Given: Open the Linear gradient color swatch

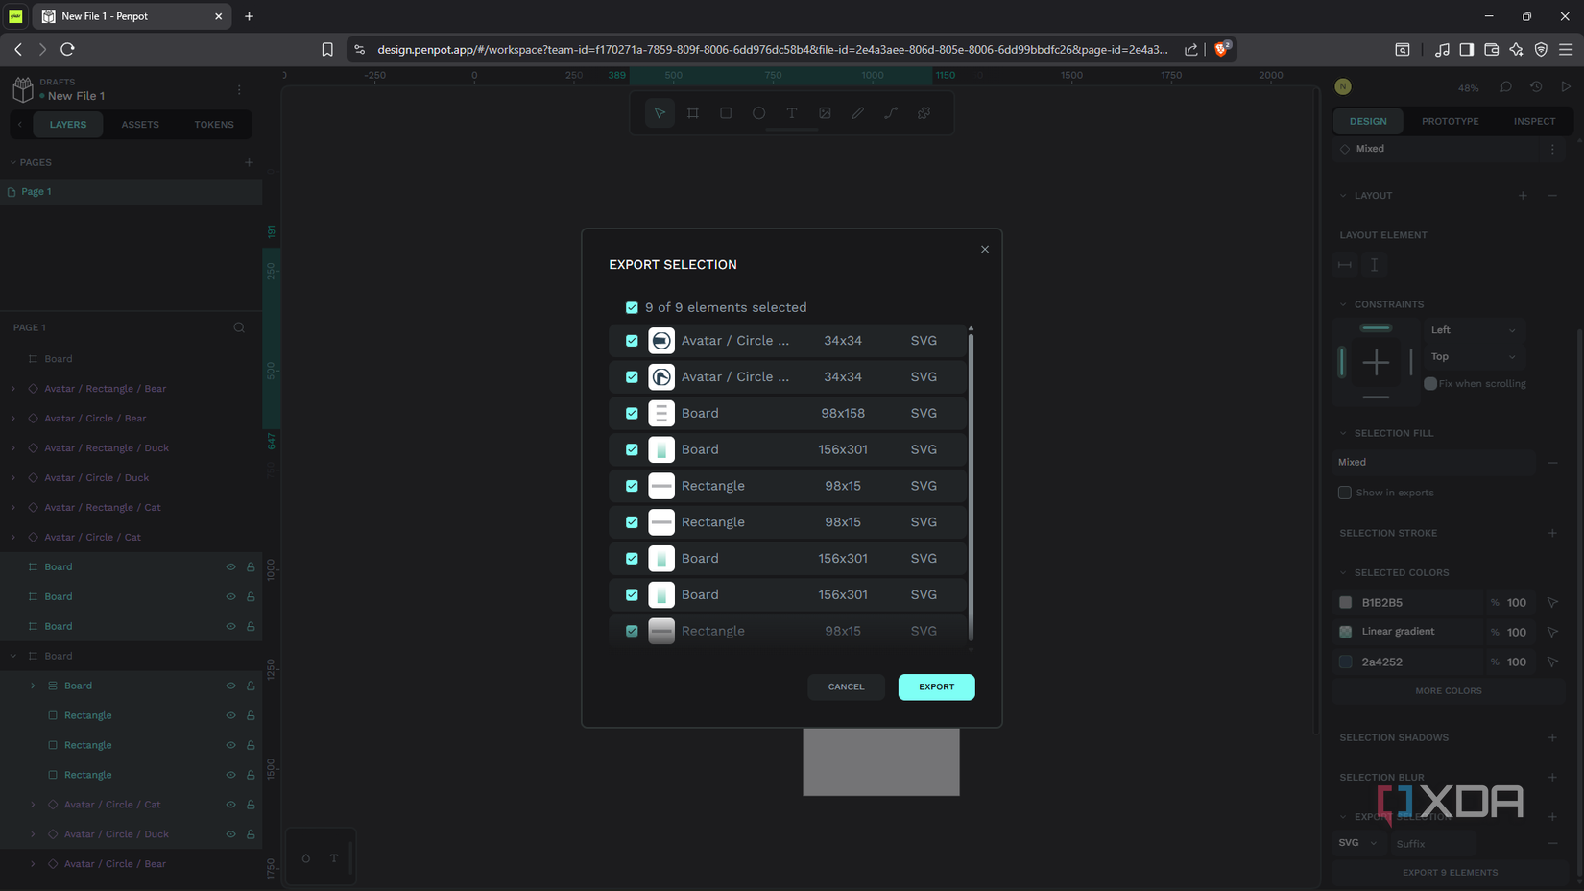Looking at the screenshot, I should (x=1346, y=632).
